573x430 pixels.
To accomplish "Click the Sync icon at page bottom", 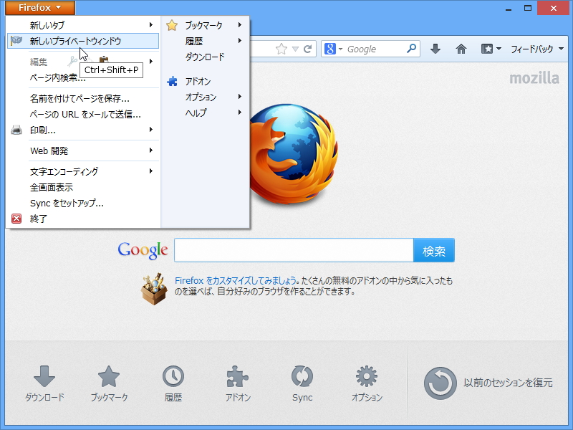I will (302, 378).
